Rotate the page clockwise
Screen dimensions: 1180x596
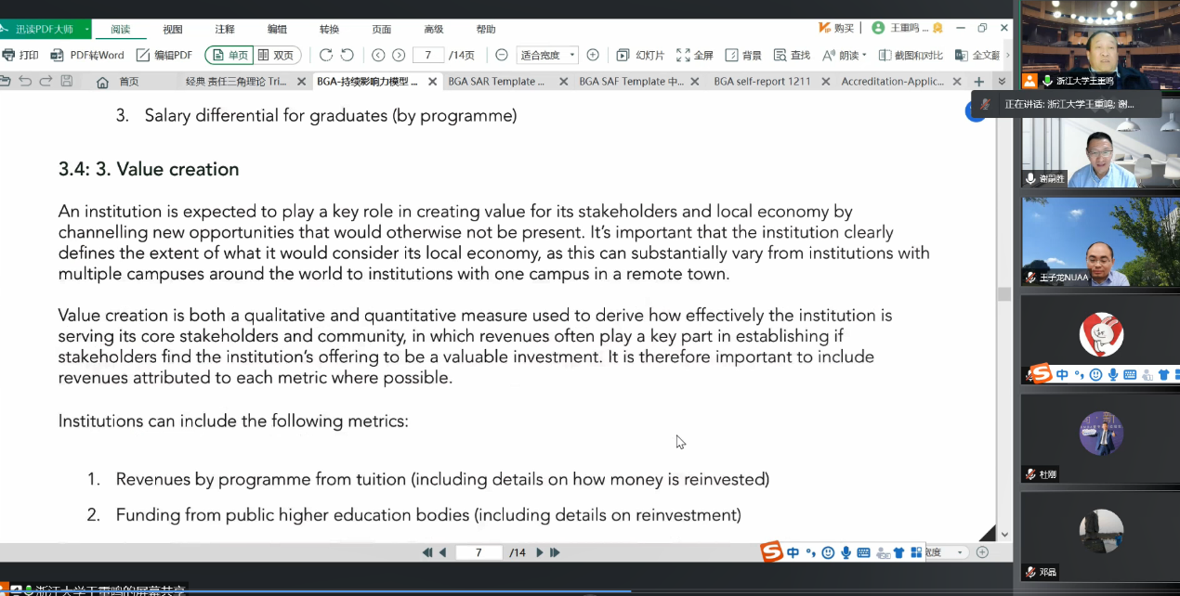tap(326, 55)
